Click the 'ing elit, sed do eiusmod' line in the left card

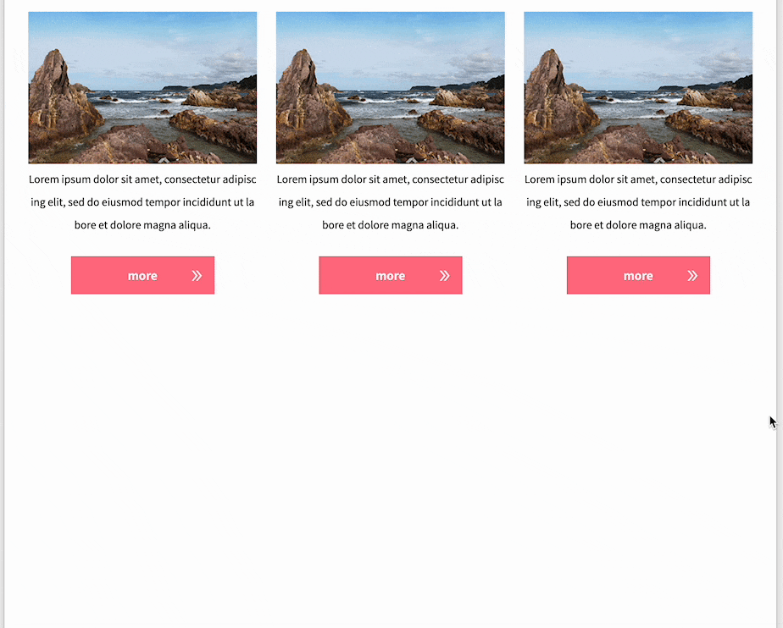pos(143,202)
